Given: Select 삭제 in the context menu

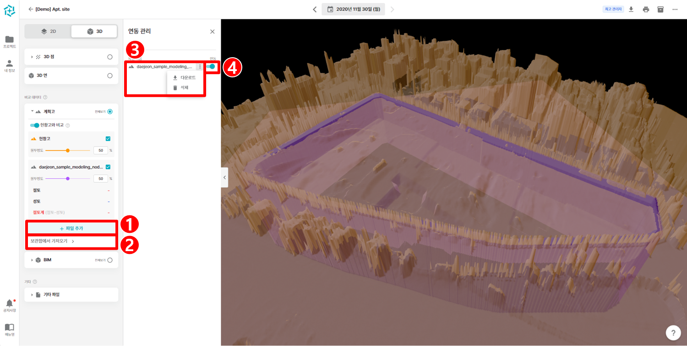Looking at the screenshot, I should tap(184, 88).
